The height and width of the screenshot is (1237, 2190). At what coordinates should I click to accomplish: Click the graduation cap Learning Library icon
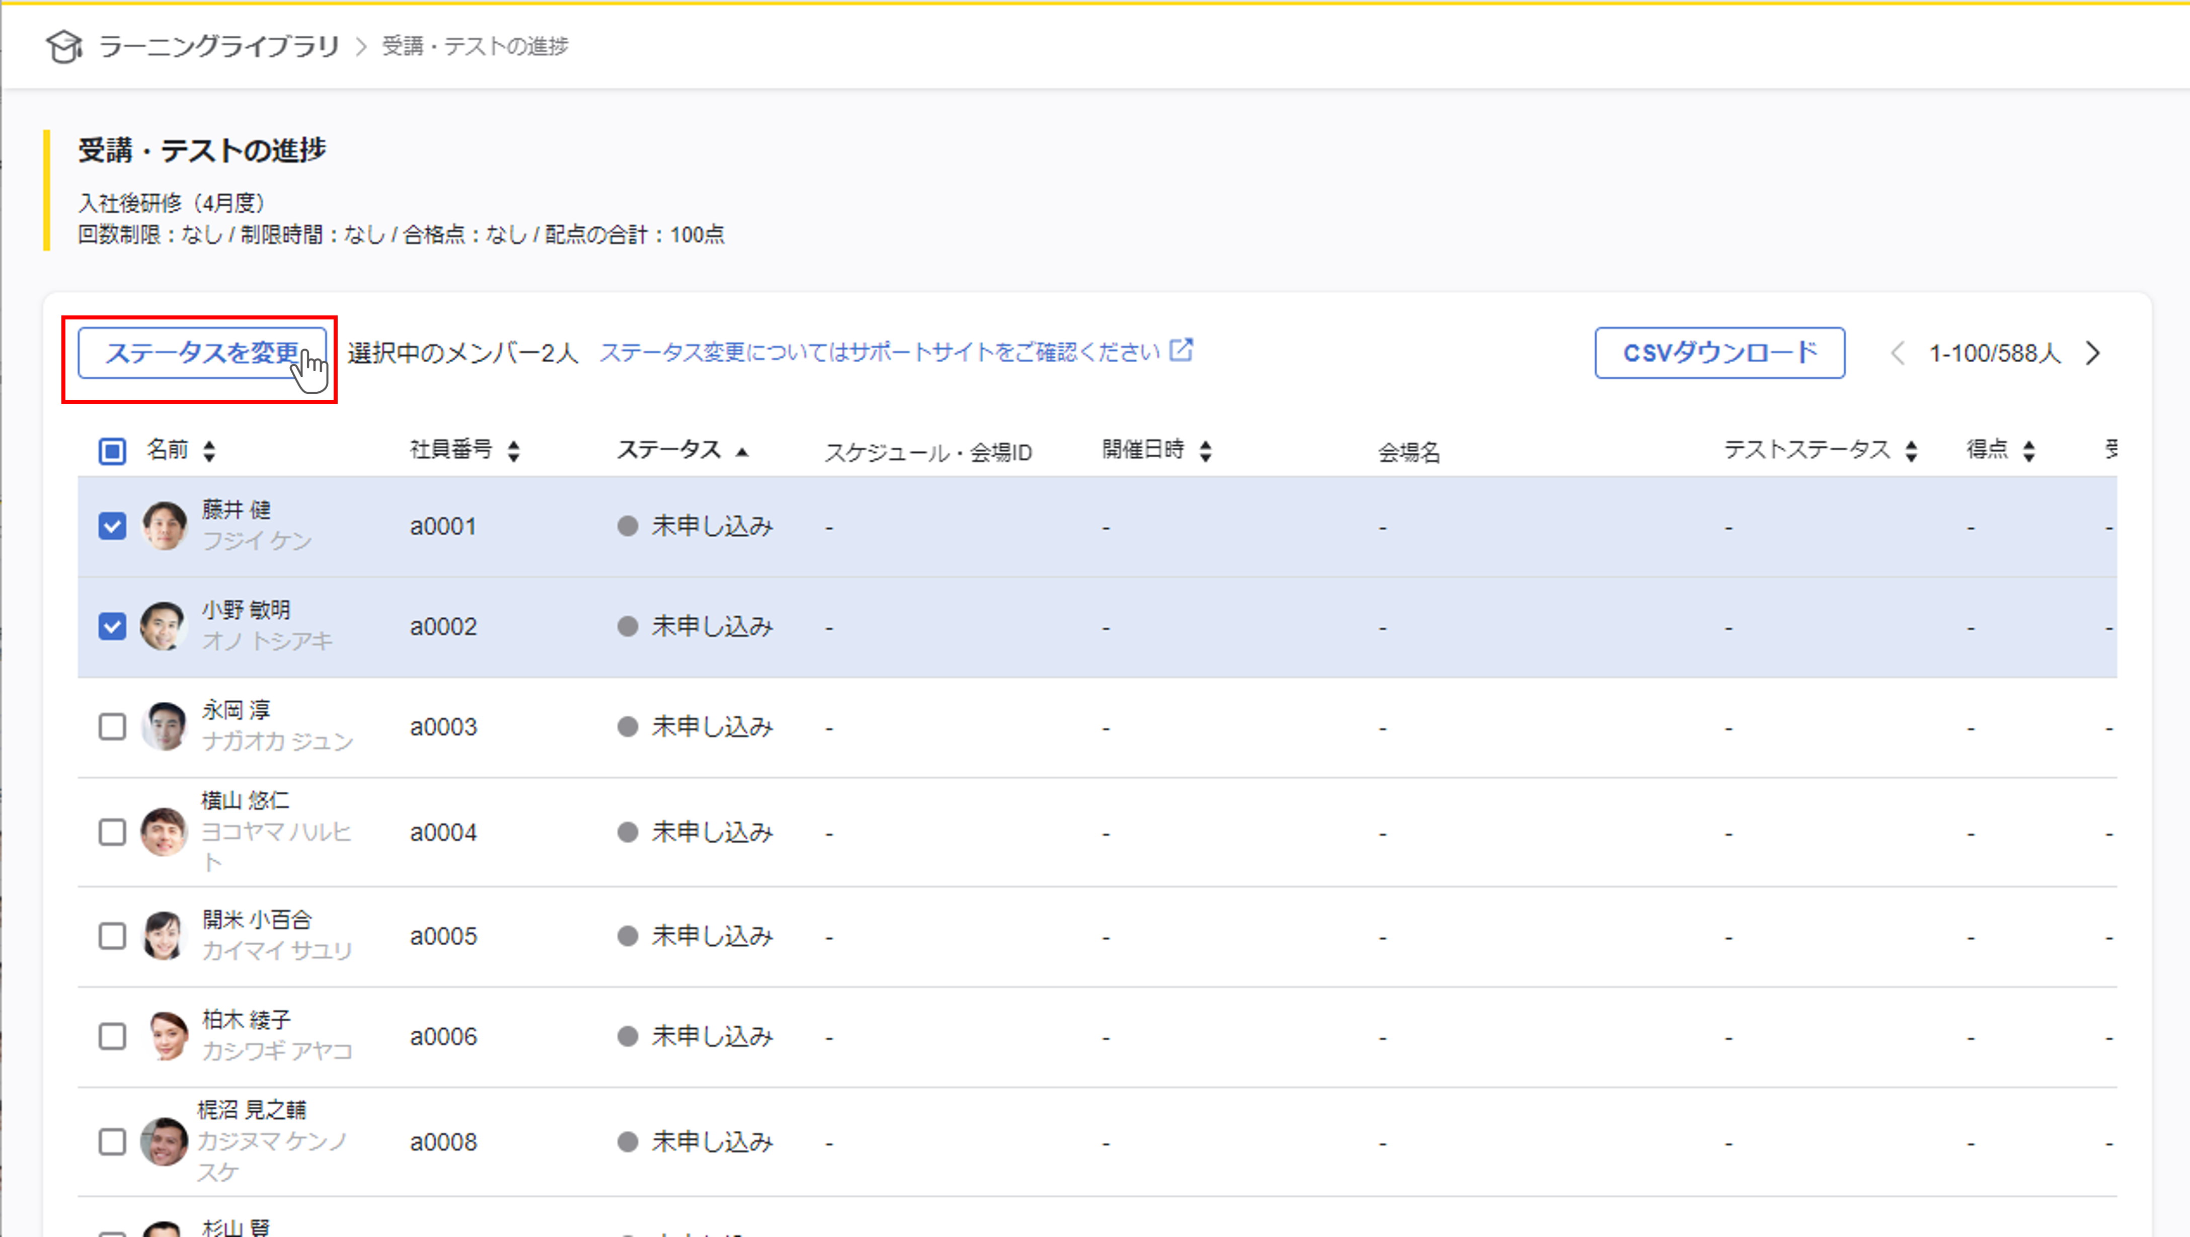point(64,46)
